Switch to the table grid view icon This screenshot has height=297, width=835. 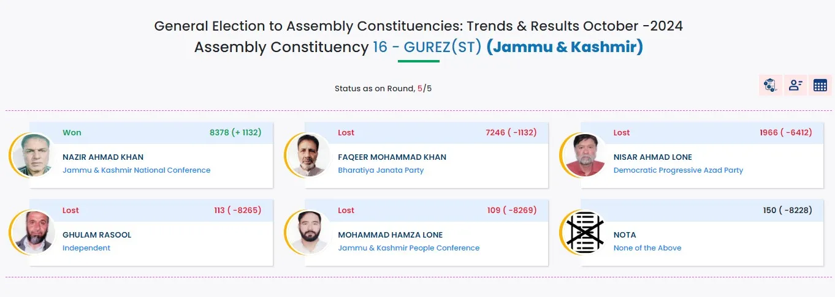[820, 85]
